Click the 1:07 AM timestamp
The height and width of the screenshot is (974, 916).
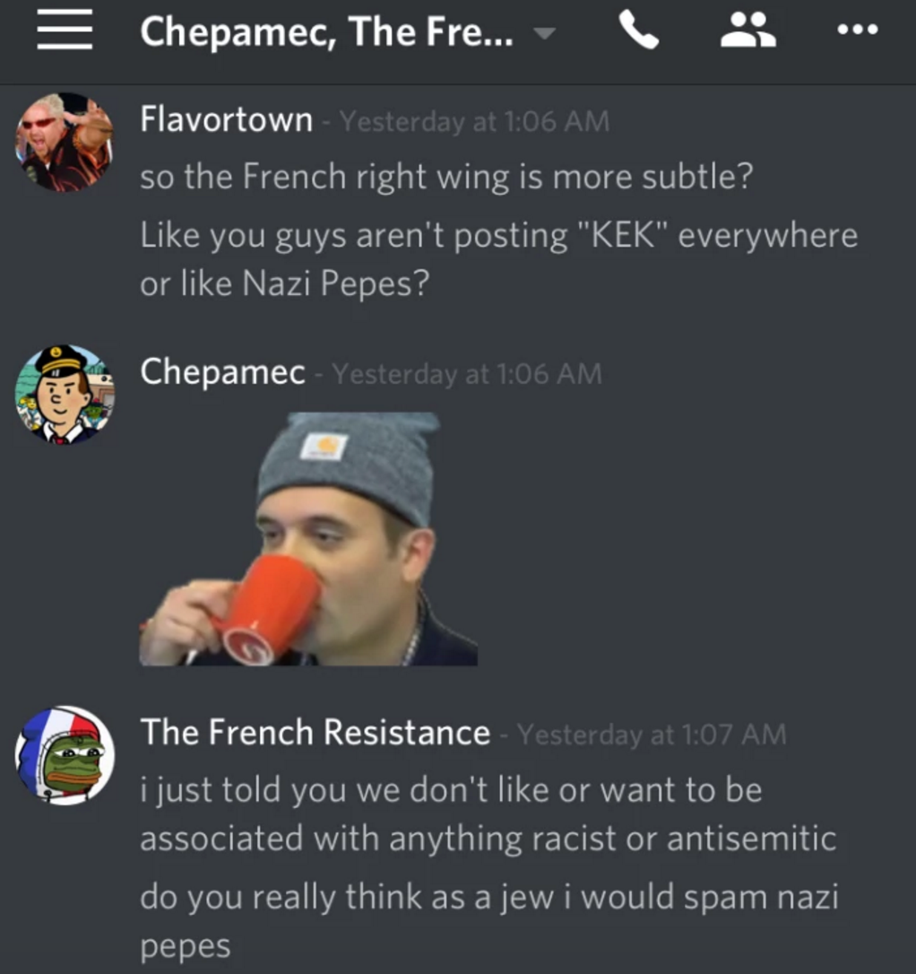click(652, 735)
